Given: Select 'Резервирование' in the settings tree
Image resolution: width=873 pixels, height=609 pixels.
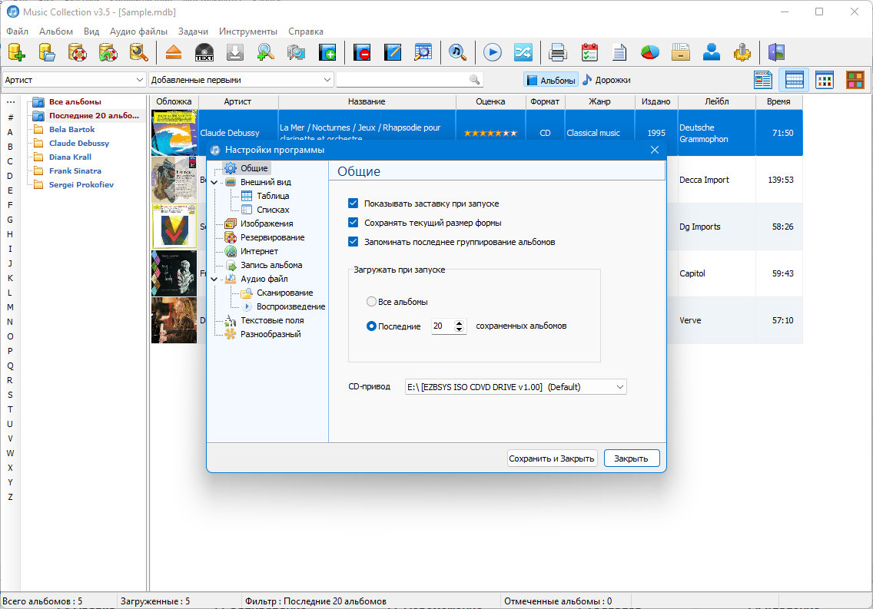Looking at the screenshot, I should coord(272,237).
